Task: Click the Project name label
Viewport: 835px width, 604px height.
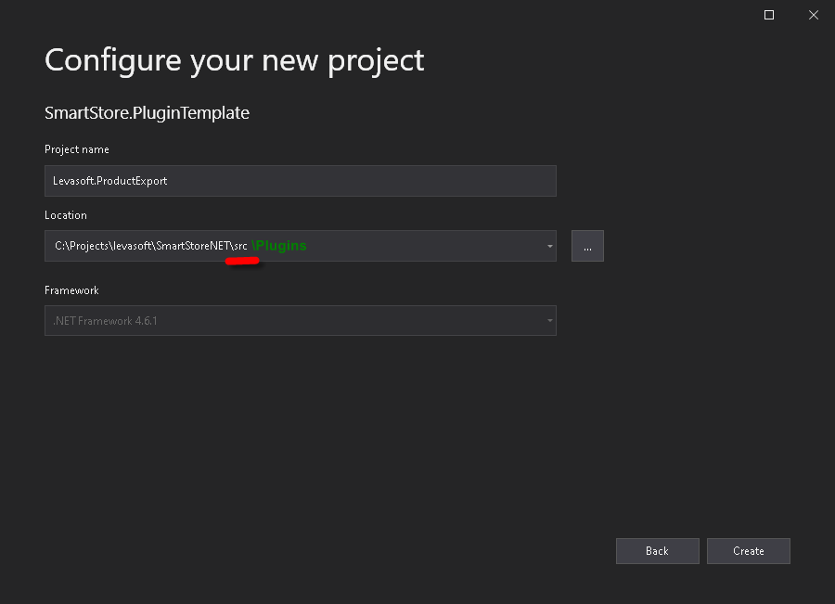Action: (76, 149)
